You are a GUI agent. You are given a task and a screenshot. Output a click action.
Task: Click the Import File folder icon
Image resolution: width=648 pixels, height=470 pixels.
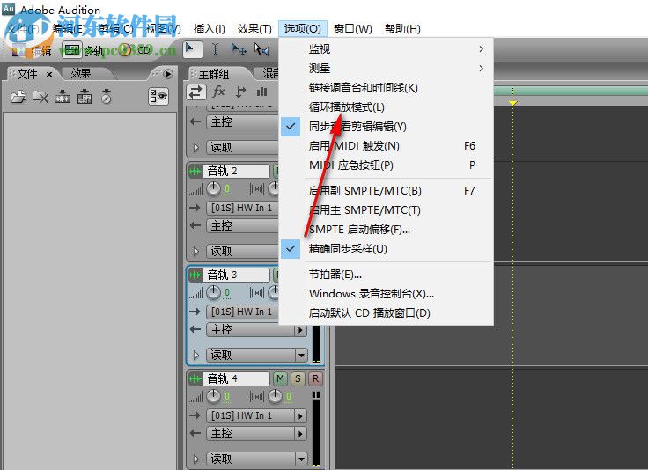(18, 97)
